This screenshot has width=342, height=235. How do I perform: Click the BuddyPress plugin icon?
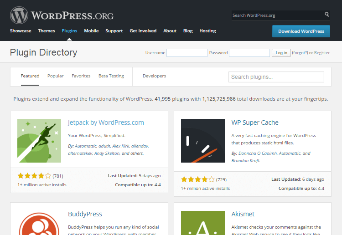click(39, 223)
